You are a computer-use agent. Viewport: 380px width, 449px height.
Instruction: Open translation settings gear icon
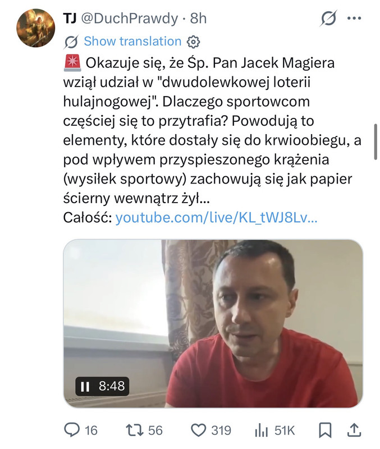pos(193,42)
